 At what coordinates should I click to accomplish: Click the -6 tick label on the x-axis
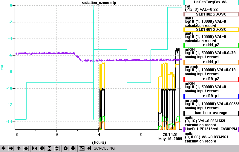[56, 135]
